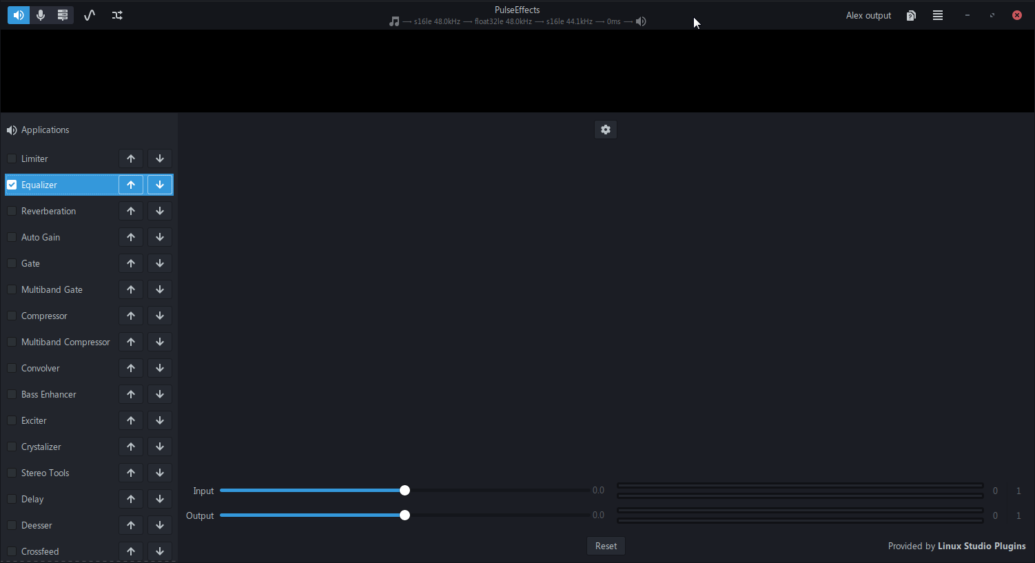1035x563 pixels.
Task: Move Compressor down in the list
Action: pos(160,316)
